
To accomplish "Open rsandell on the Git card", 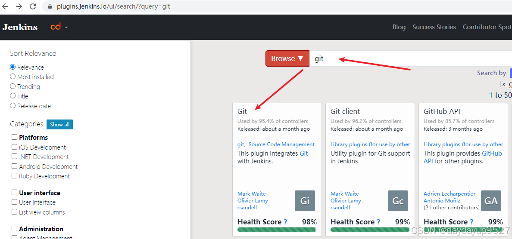I will 247,208.
